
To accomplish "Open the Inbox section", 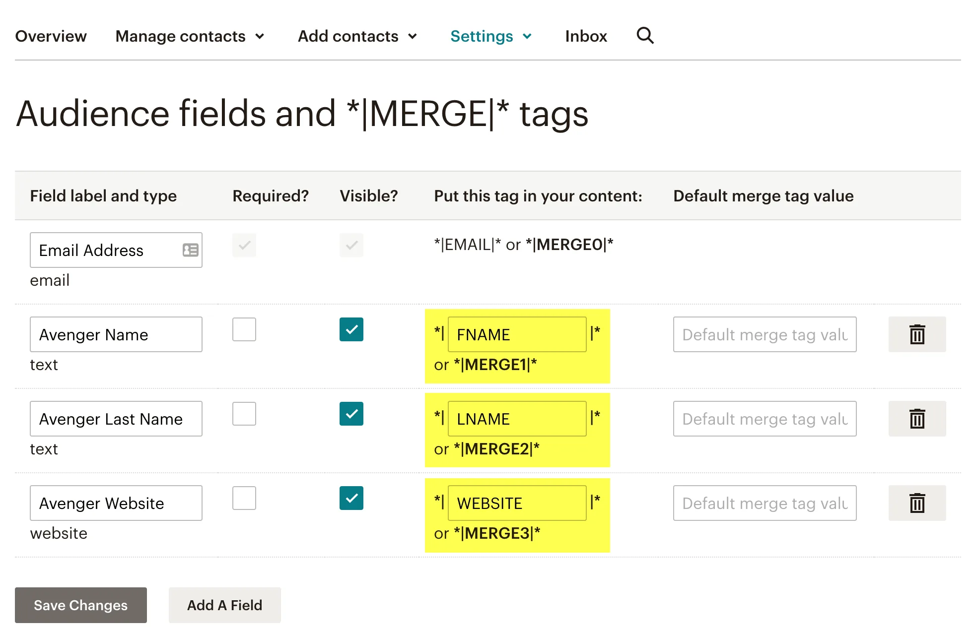I will [586, 36].
